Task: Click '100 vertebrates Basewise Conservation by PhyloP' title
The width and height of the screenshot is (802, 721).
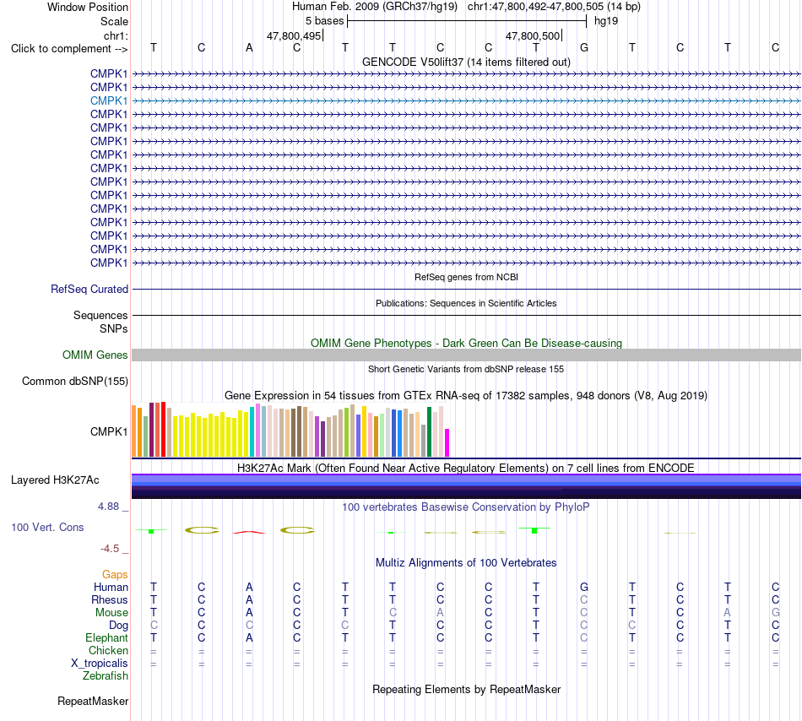Action: pyautogui.click(x=466, y=507)
